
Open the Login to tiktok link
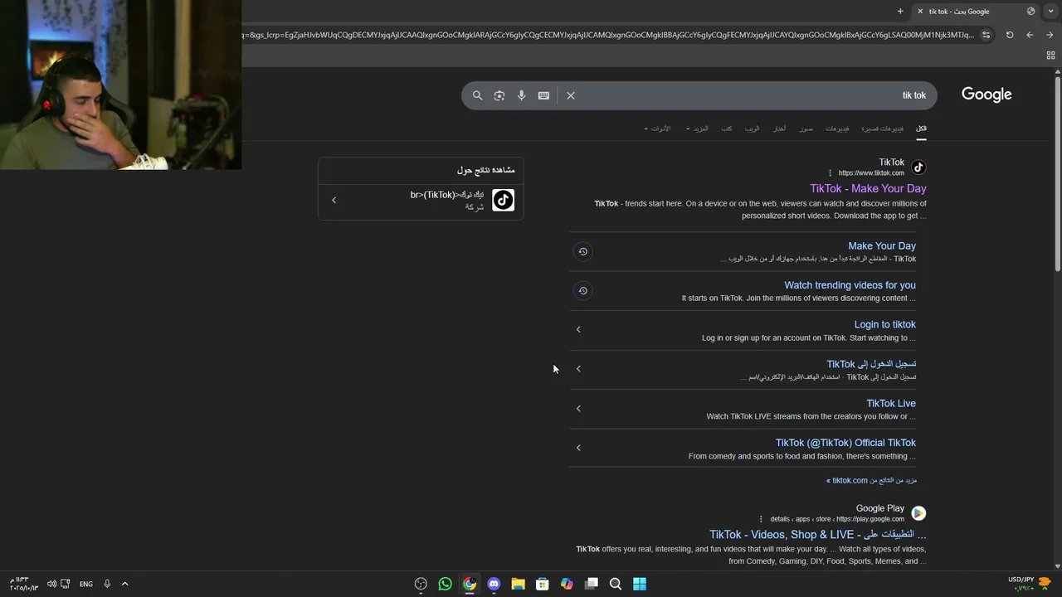point(884,324)
